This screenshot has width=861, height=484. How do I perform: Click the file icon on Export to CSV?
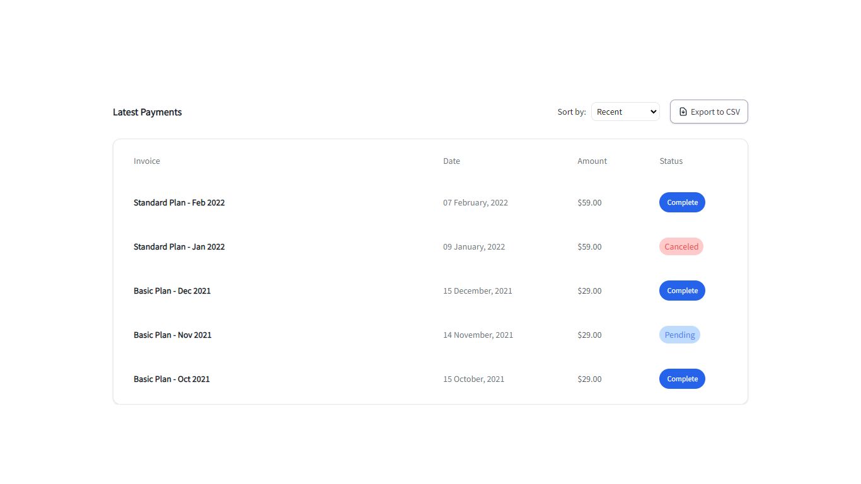point(683,112)
